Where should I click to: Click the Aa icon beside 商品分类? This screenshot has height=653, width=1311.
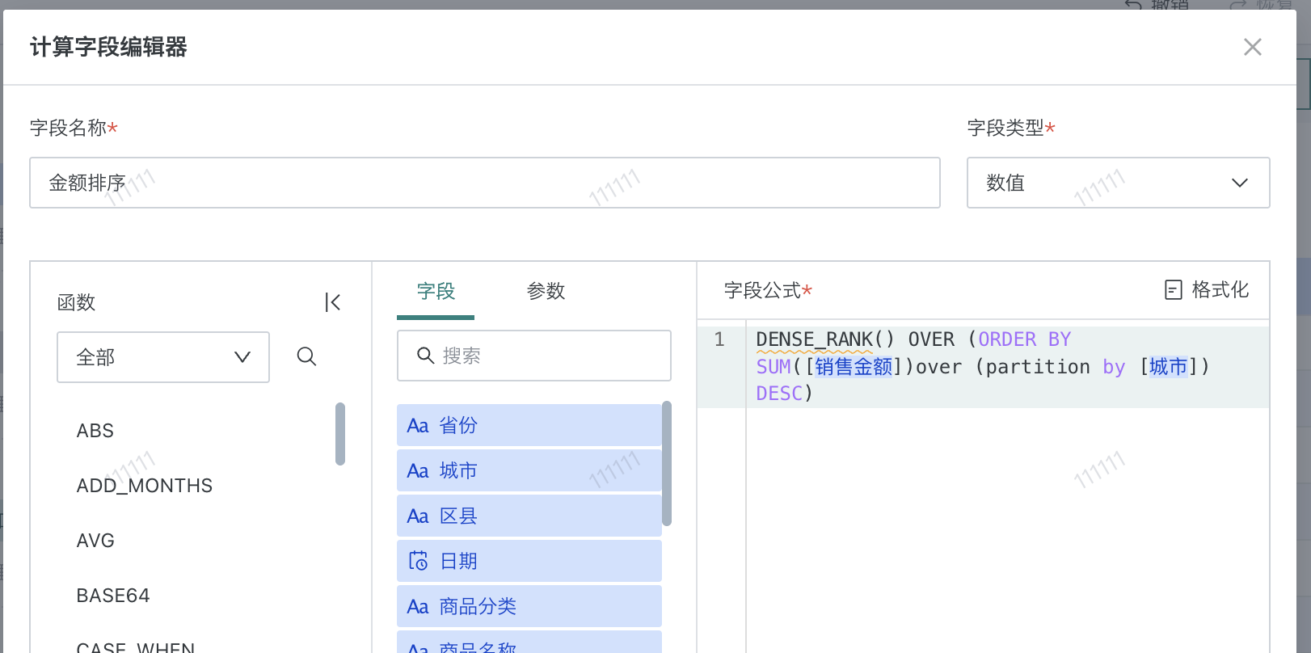click(418, 607)
